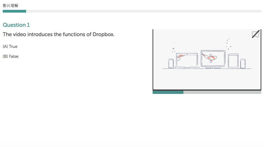Seek ahead in the gray video progress bar
This screenshot has height=147, width=264.
pyautogui.click(x=222, y=92)
